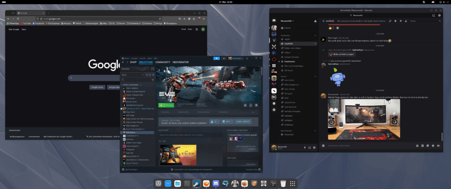Open more options ellipsis on EVE page
The height and width of the screenshot is (189, 451).
click(253, 112)
